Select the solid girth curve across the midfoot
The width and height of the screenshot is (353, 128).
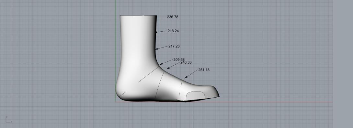click(160, 85)
